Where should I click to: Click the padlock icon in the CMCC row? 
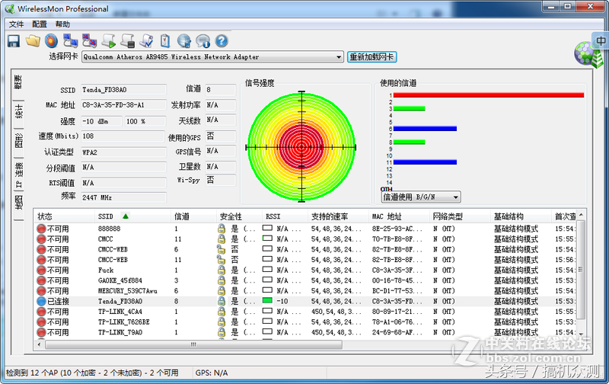pyautogui.click(x=222, y=239)
